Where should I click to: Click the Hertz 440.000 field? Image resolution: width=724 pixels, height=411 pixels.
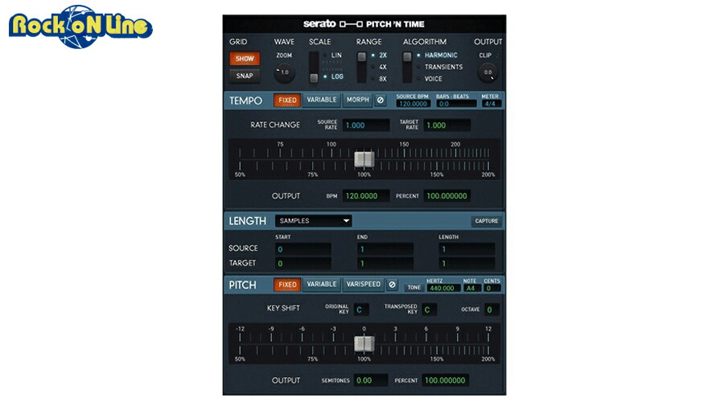[443, 288]
